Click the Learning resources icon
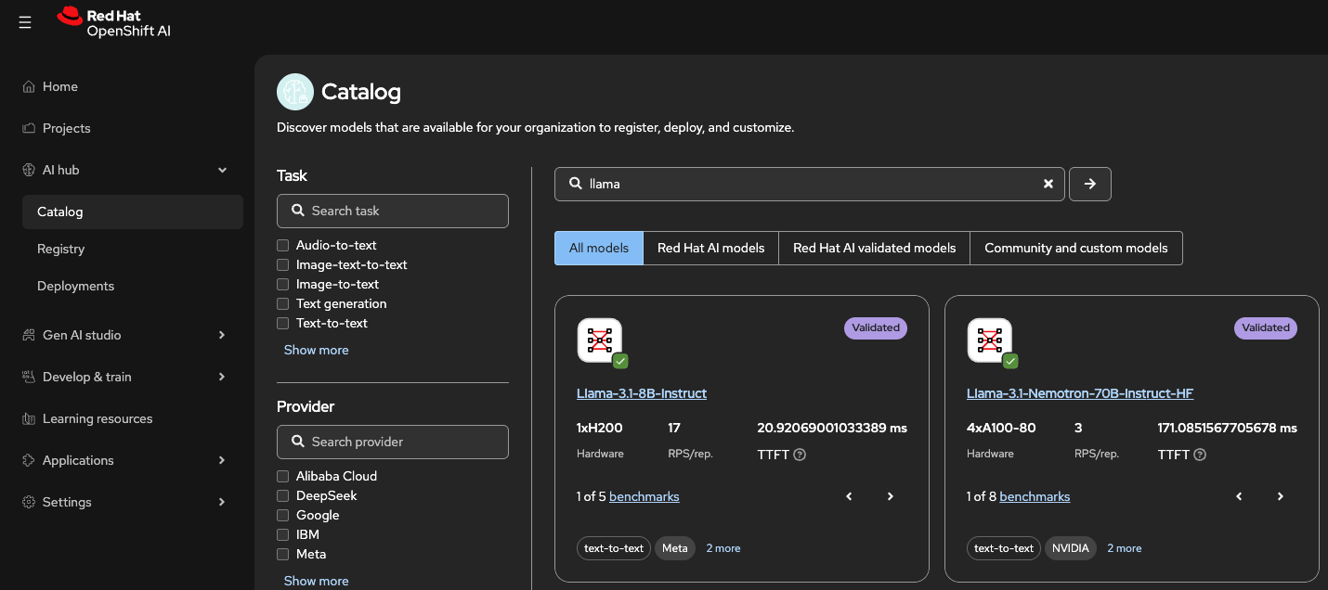This screenshot has height=590, width=1328. (29, 418)
